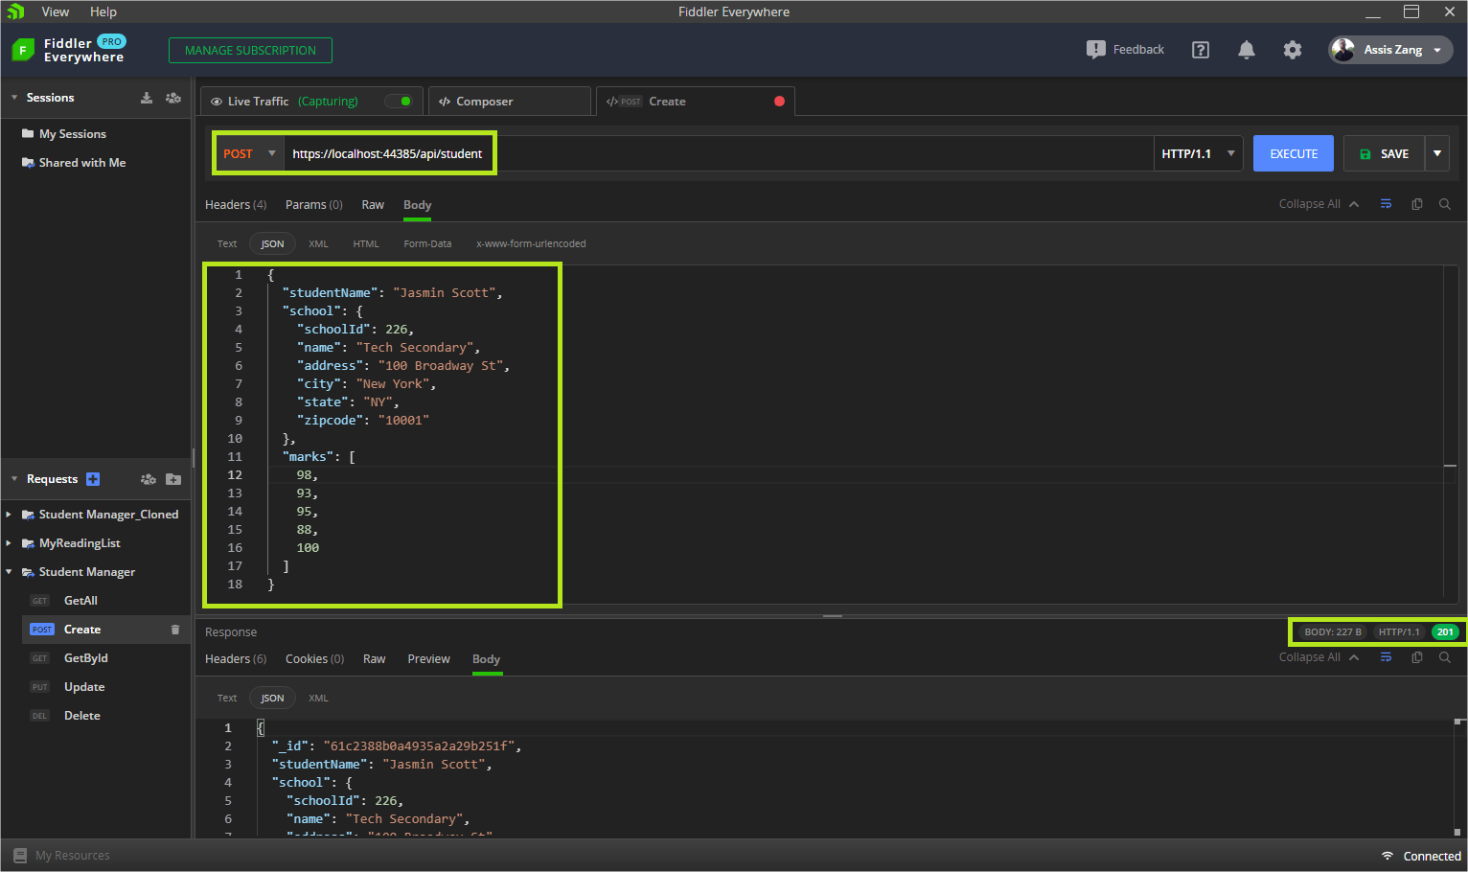Search within the request body
Viewport: 1468px width, 872px height.
(1445, 204)
